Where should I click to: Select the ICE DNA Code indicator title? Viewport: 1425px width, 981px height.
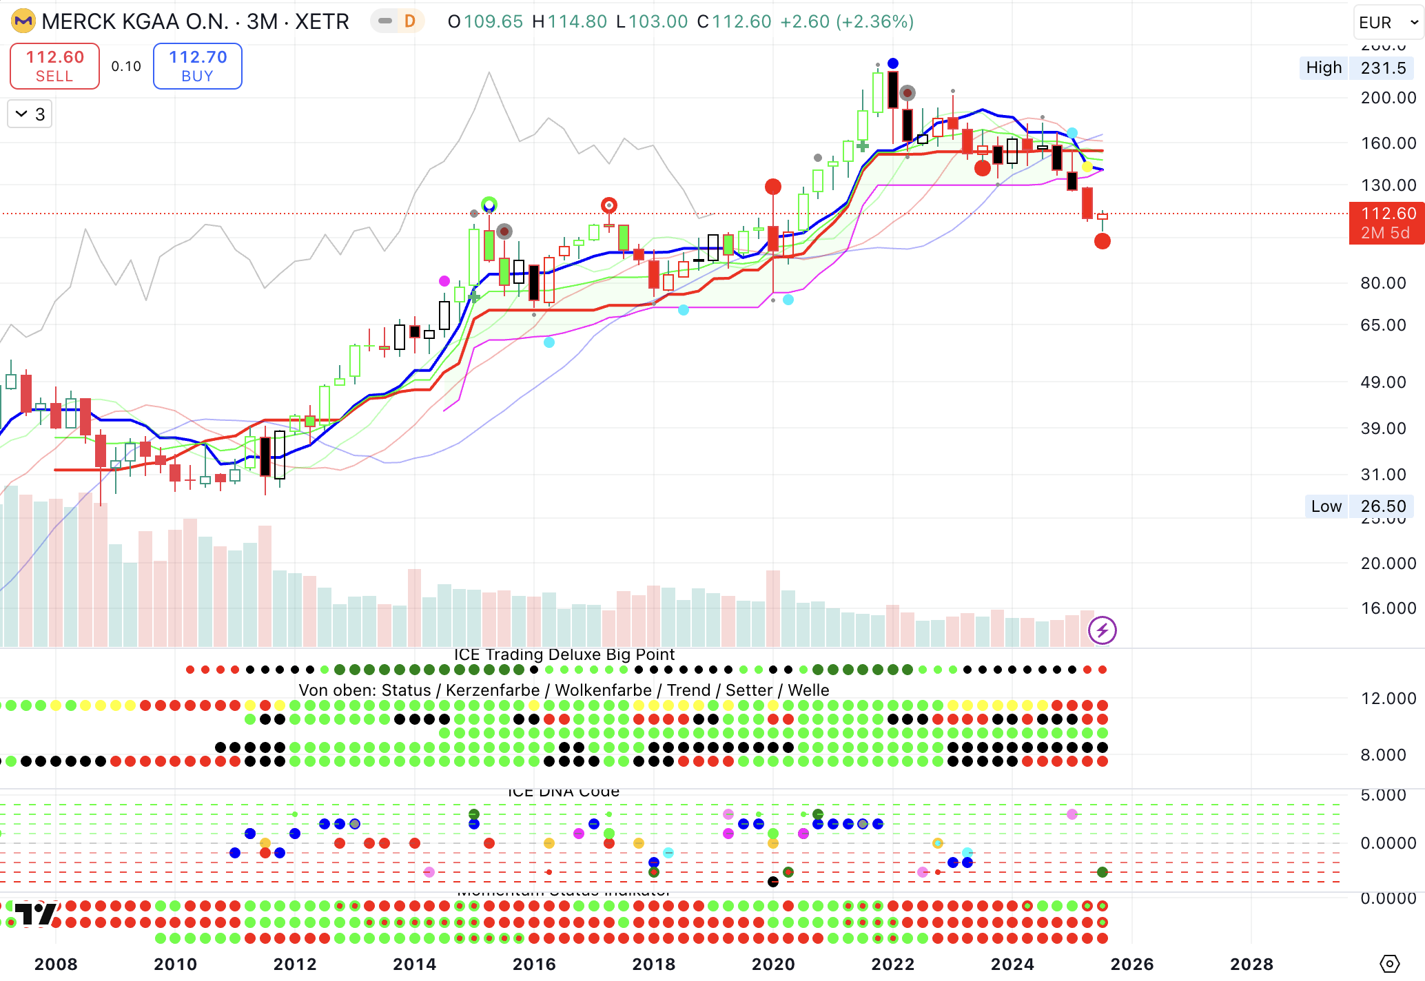[x=564, y=792]
